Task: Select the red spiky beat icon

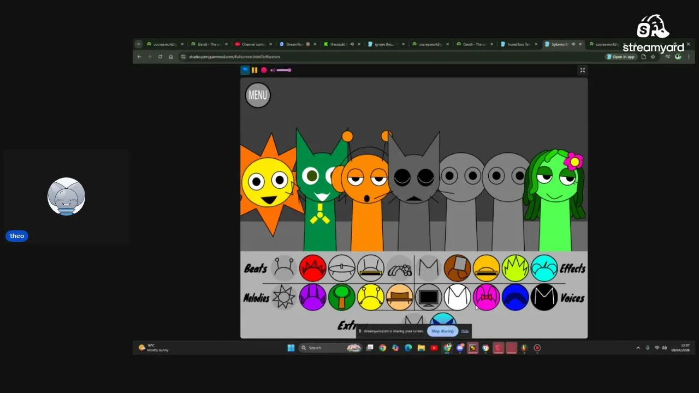Action: [x=313, y=268]
